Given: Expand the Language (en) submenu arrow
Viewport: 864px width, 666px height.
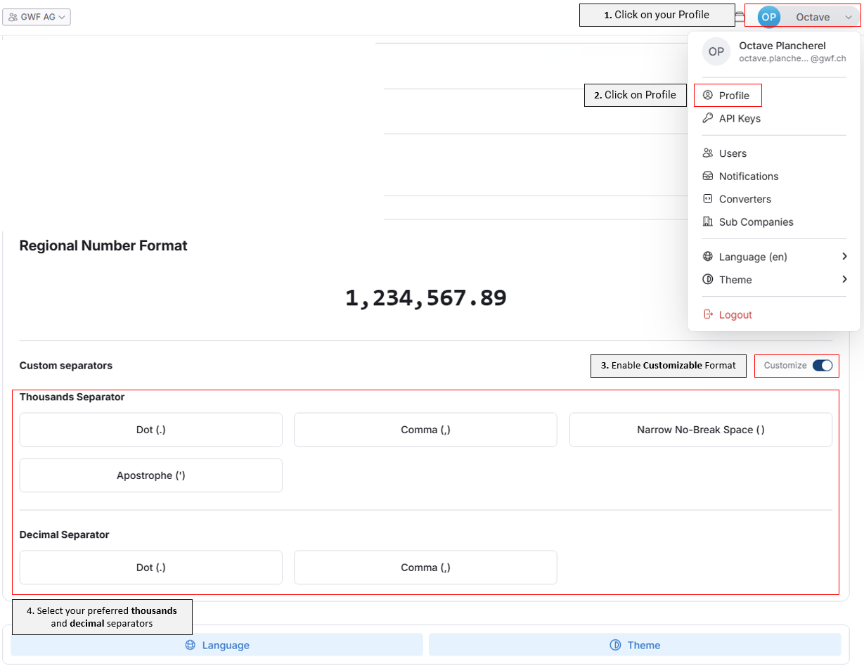Looking at the screenshot, I should click(844, 257).
